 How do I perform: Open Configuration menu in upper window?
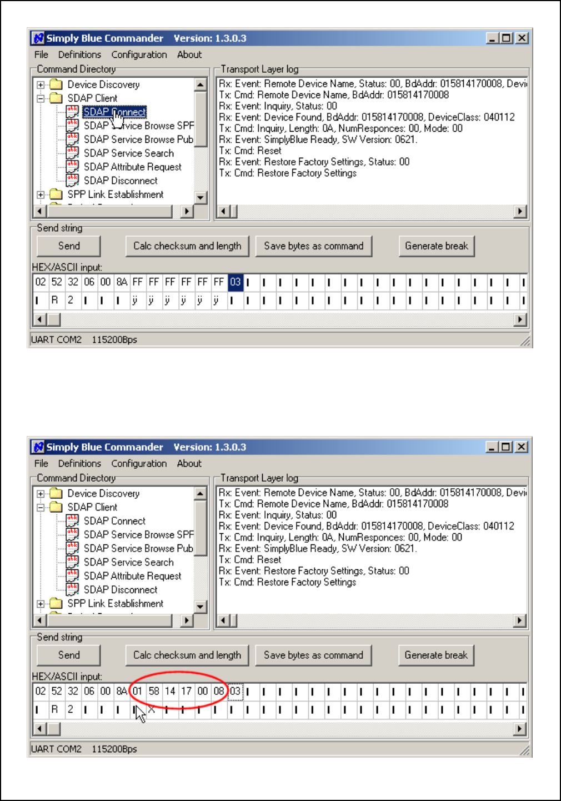(x=139, y=54)
